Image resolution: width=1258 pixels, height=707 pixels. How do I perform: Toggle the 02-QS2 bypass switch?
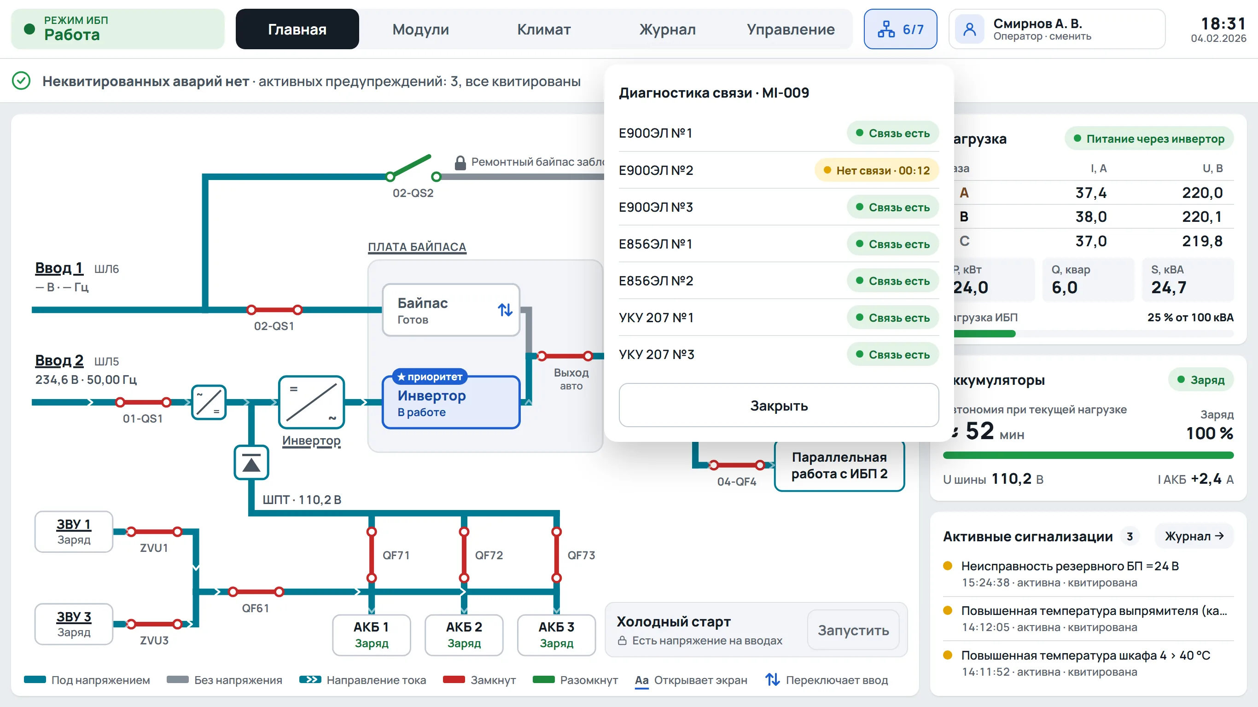(413, 168)
